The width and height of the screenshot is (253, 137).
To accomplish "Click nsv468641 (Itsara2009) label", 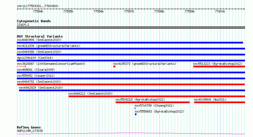I will [x=36, y=70].
